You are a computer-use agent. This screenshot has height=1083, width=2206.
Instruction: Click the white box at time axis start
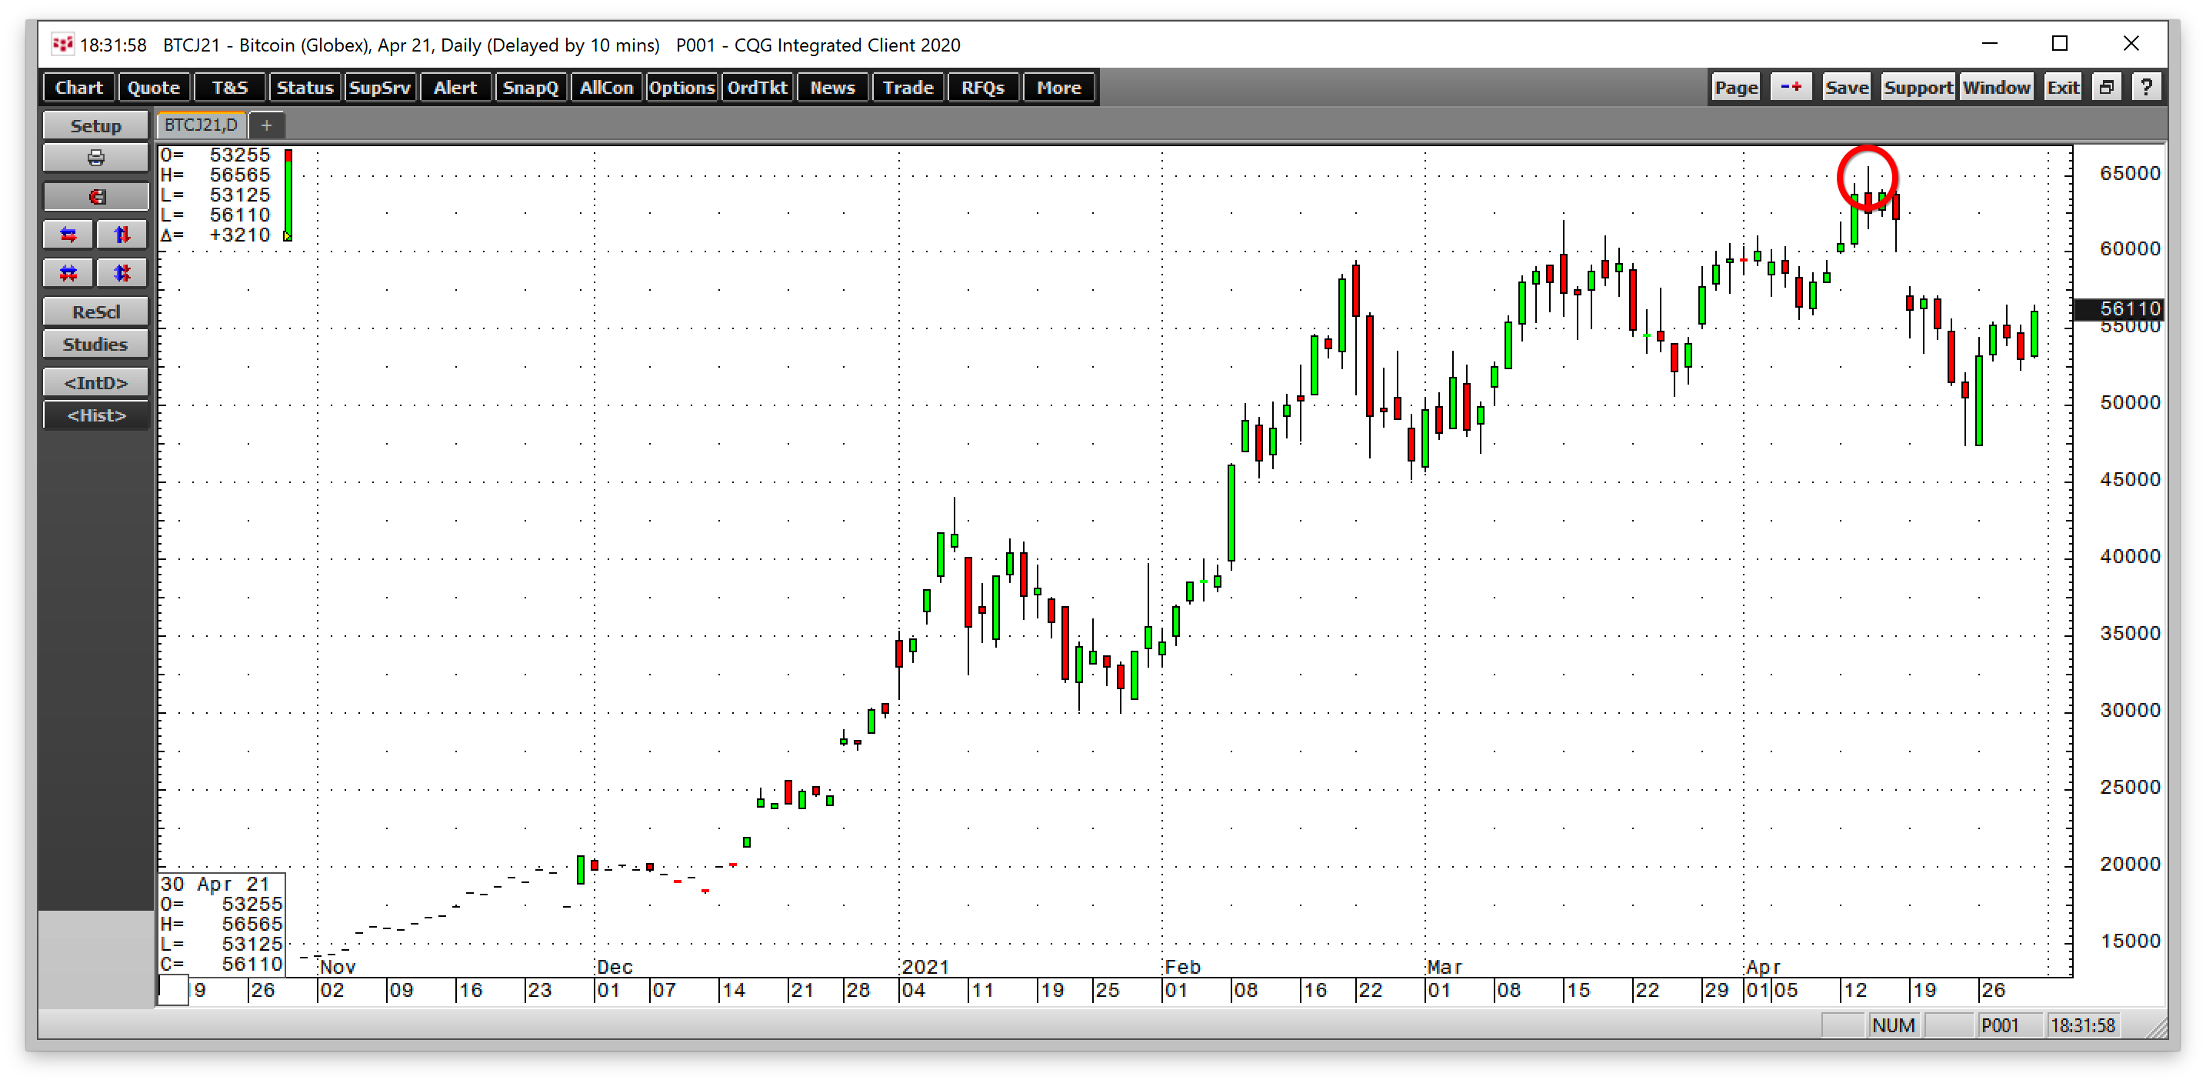coord(174,991)
